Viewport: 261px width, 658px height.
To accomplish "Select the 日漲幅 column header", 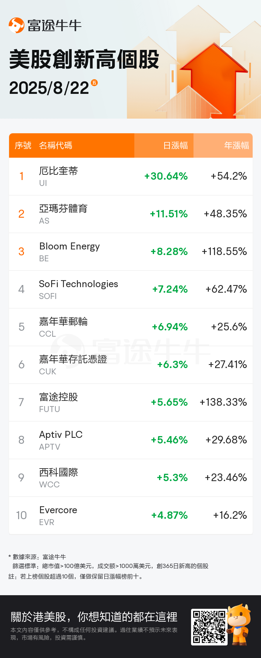I will 175,145.
